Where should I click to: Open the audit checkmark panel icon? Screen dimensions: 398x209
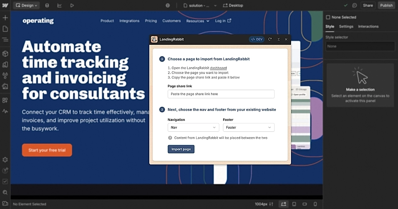(x=5, y=182)
